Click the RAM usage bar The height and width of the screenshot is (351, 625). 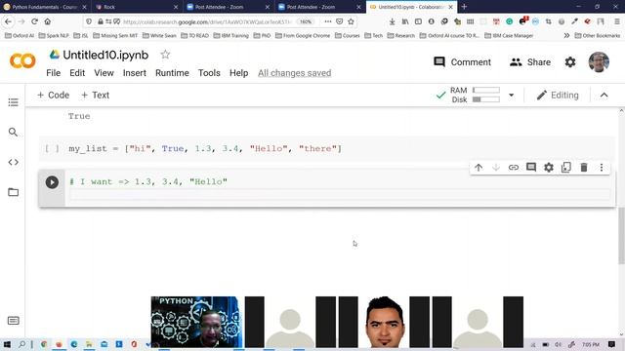point(486,90)
